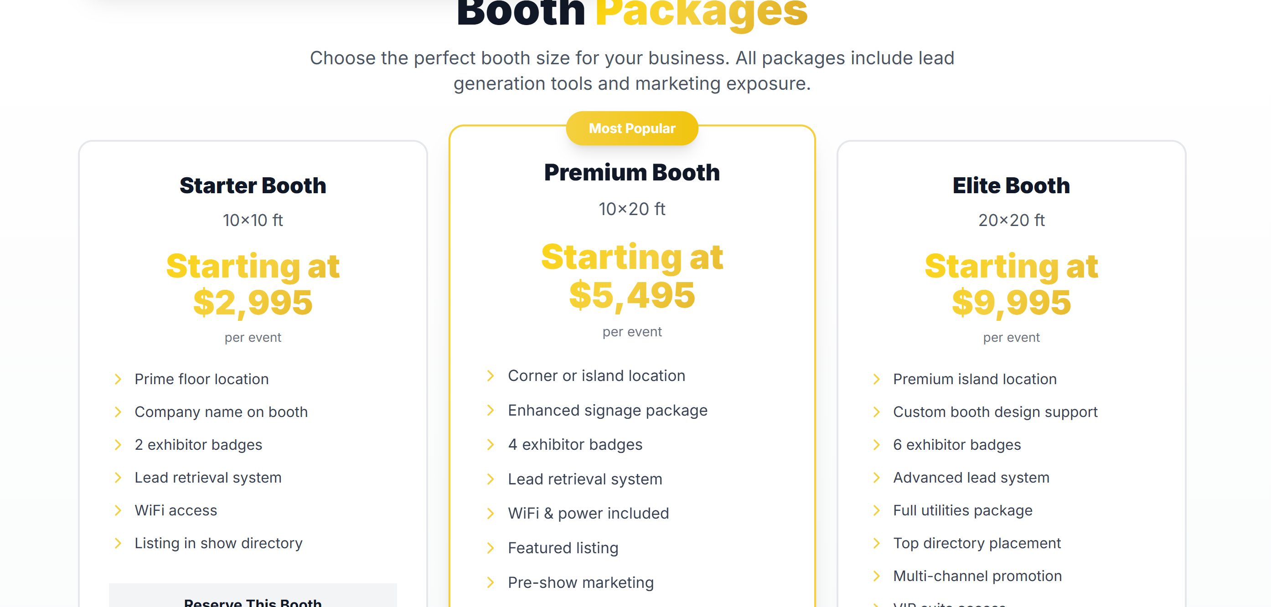1271x607 pixels.
Task: Click chevron beside WiFi & power included
Action: coord(490,513)
